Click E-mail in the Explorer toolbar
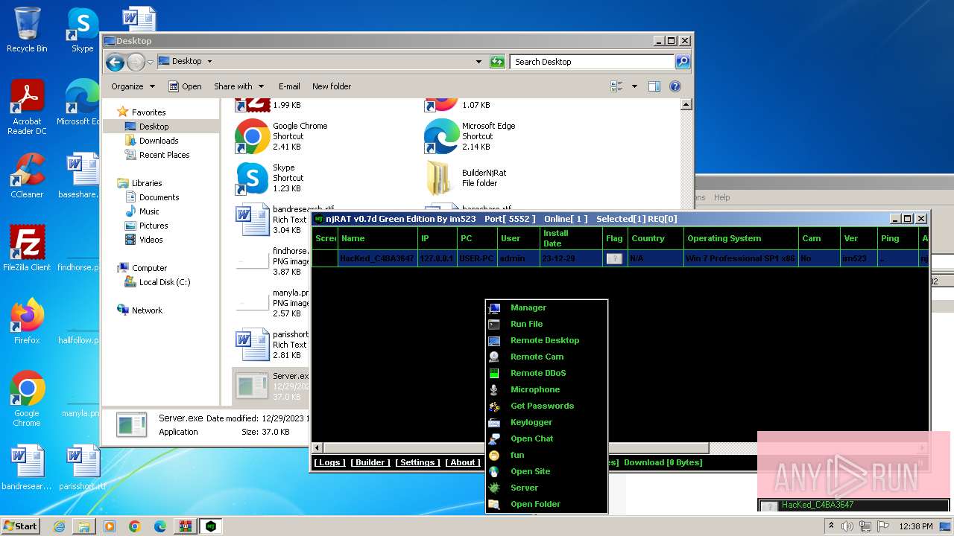Screen dimensions: 954x536 [x=289, y=86]
